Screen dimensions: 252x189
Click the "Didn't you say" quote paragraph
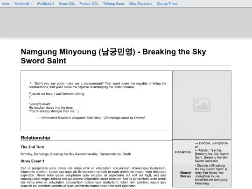[x=98, y=85]
